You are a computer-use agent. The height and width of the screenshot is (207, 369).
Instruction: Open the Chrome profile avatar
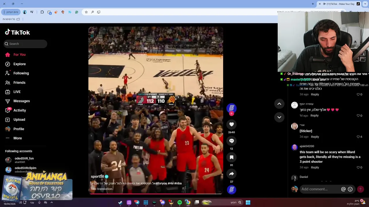pyautogui.click(x=25, y=12)
